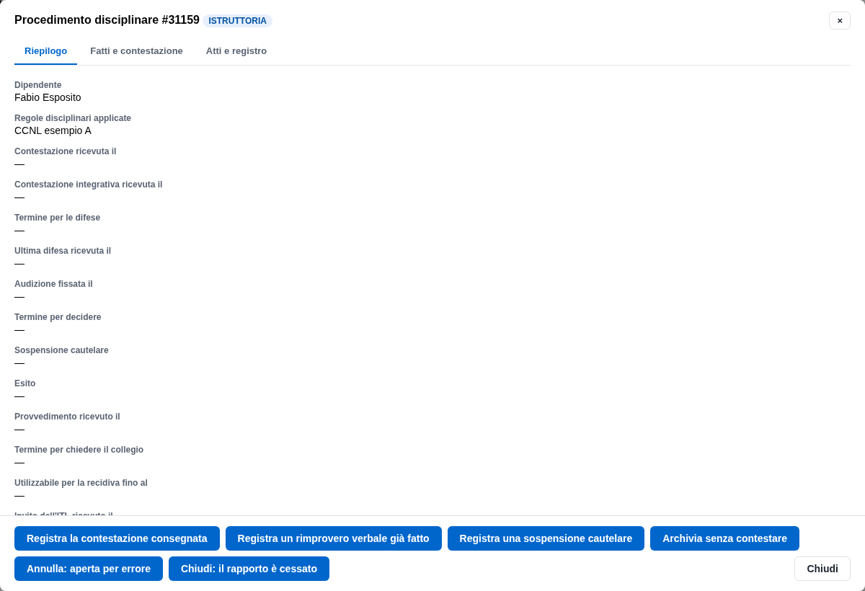Screen dimensions: 865x591
Task: Click Chiudi: il rapporto è cessato
Action: [249, 569]
